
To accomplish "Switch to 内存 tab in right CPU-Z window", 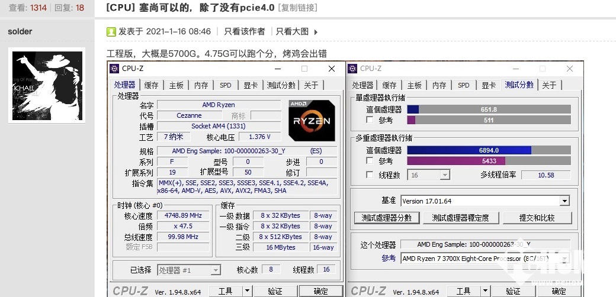I will [439, 85].
